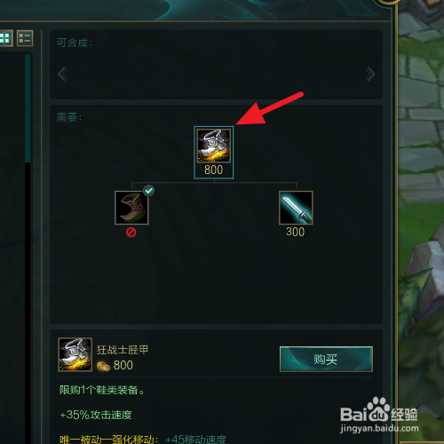Click the 需要 requires section label
Screen dimensions: 444x444
69,117
